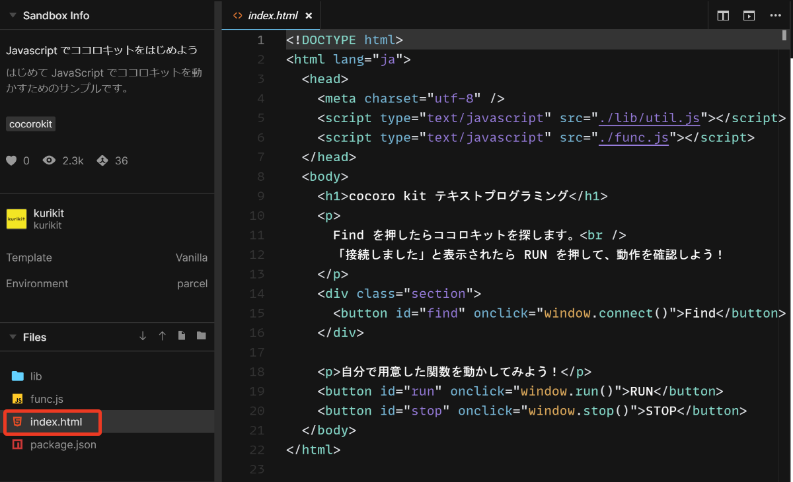
Task: Switch to the index.html tab
Action: [271, 15]
